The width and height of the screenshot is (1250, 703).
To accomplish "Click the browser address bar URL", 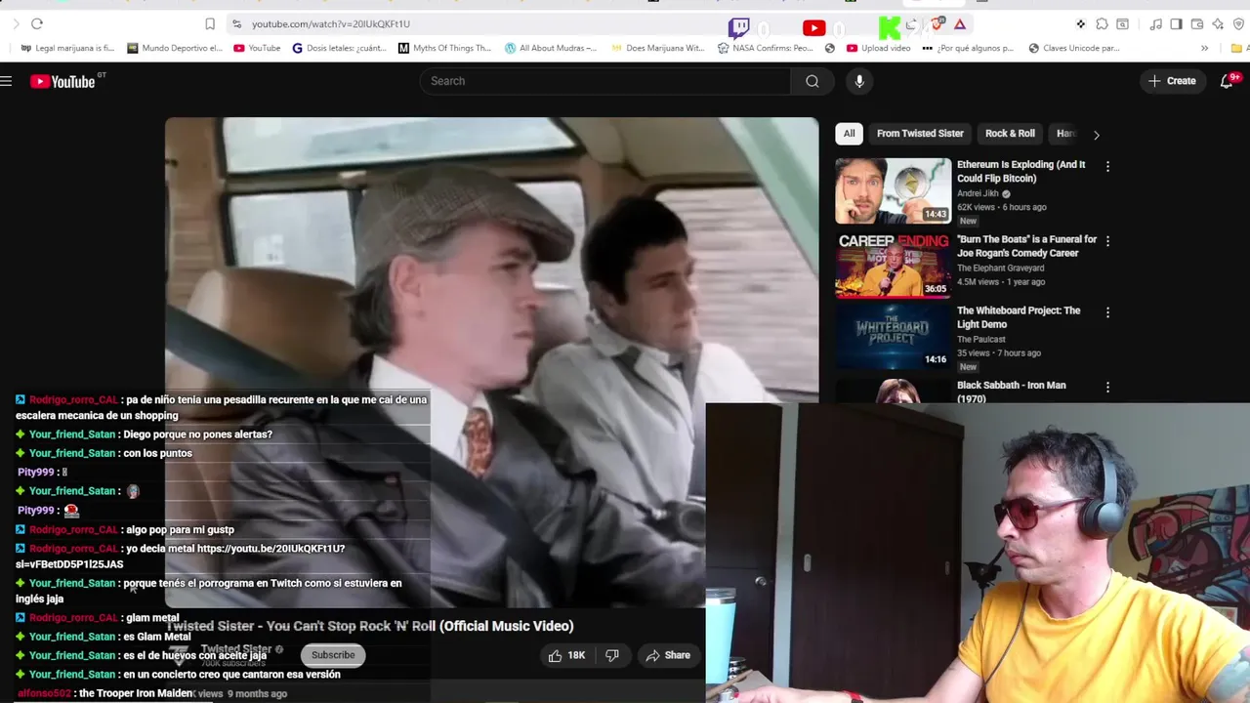I will click(x=330, y=23).
